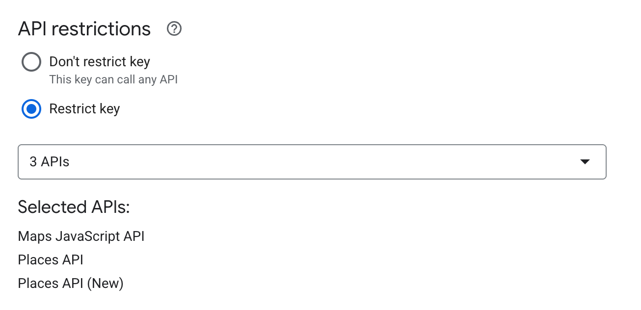This screenshot has height=310, width=641.
Task: Click the blue dot of the selected radio
Action: click(x=31, y=109)
